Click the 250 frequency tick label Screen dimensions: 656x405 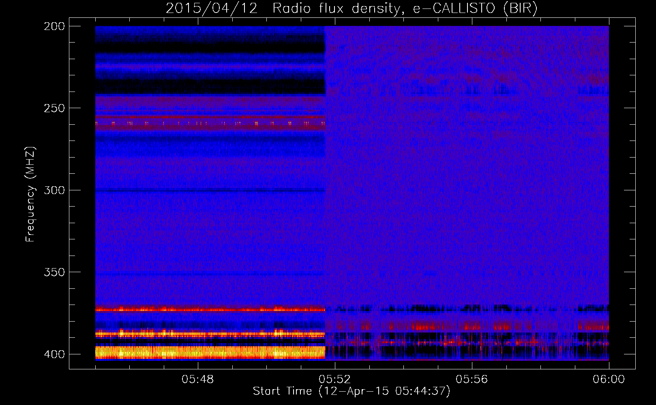click(x=54, y=108)
